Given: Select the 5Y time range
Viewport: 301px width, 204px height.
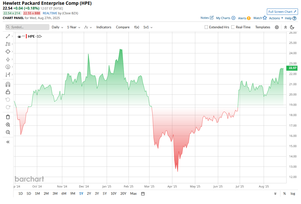Looking at the screenshot, I should click(105, 193).
